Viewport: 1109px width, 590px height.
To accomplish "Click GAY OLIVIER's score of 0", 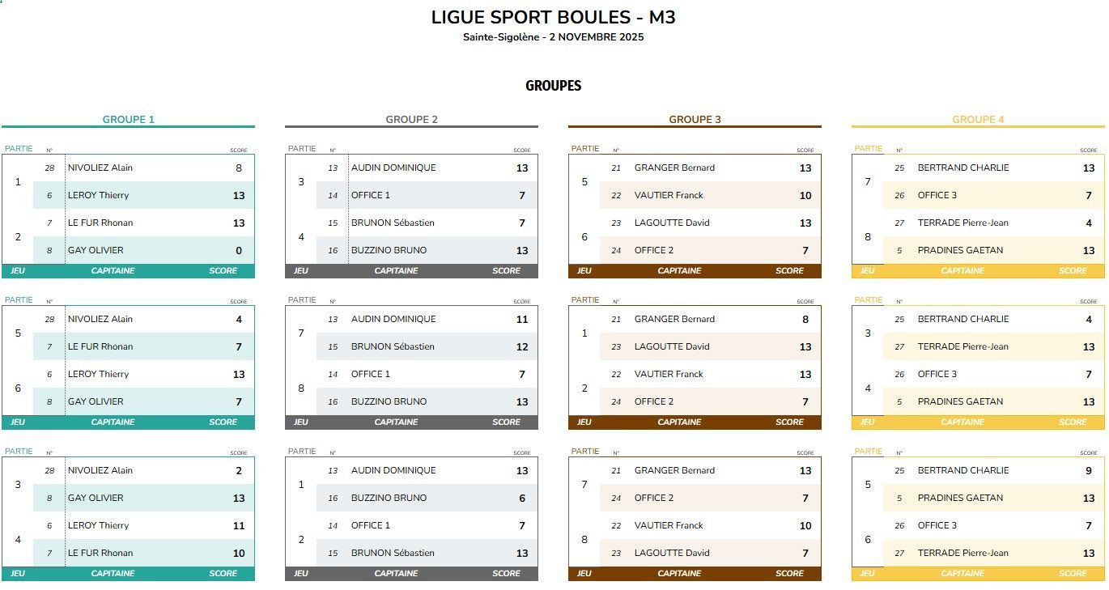I will pos(239,251).
